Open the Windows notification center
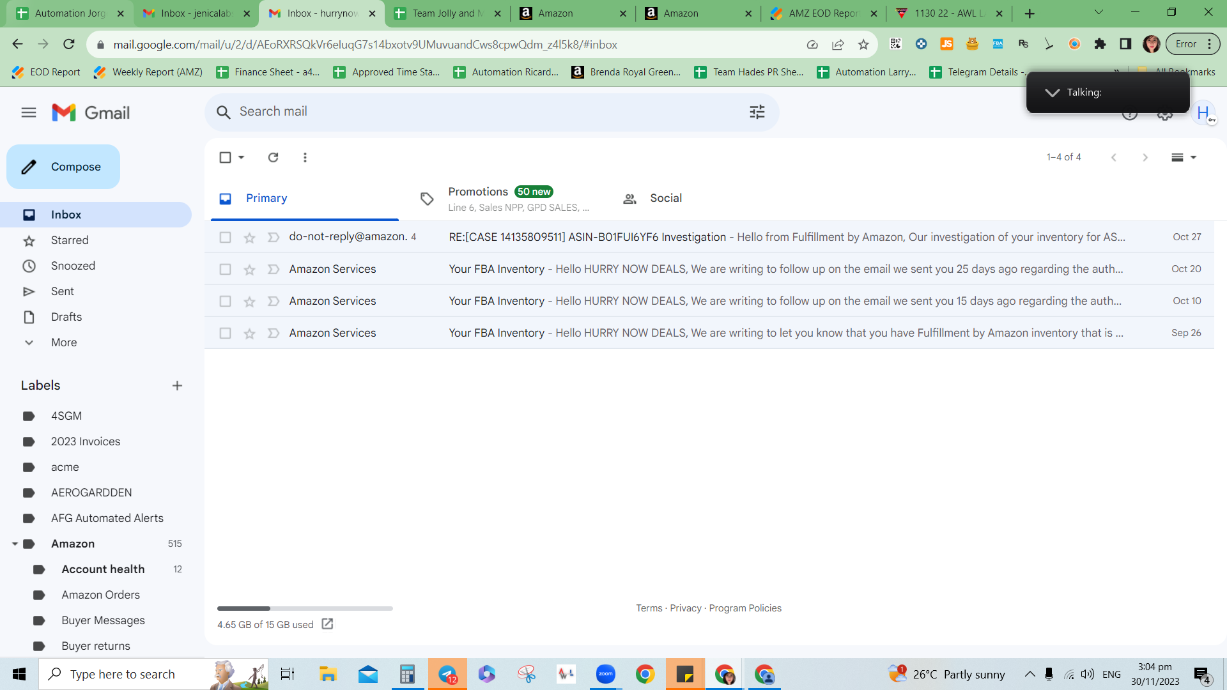 1201,675
